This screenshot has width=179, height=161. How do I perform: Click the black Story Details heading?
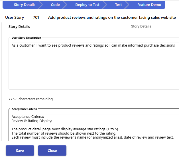click(x=19, y=27)
